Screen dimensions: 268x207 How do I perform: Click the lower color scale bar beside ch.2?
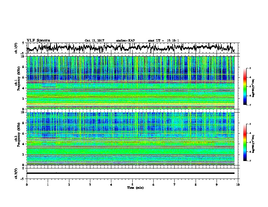point(245,142)
